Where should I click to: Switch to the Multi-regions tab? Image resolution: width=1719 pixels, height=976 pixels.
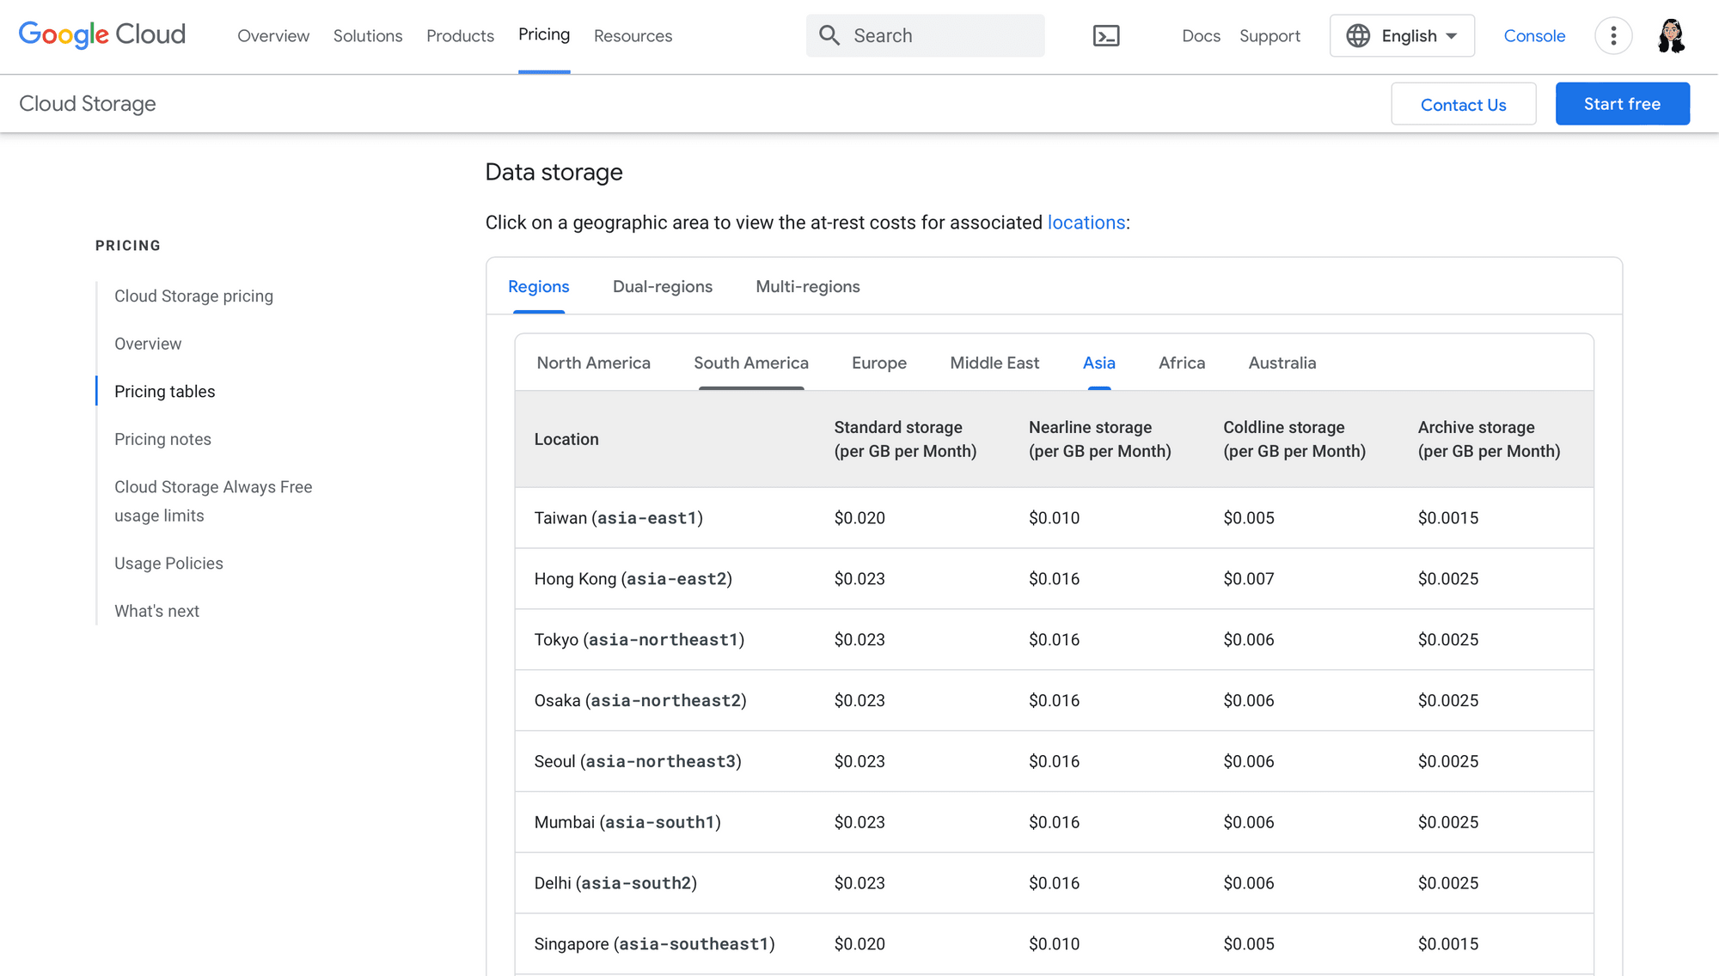tap(807, 286)
